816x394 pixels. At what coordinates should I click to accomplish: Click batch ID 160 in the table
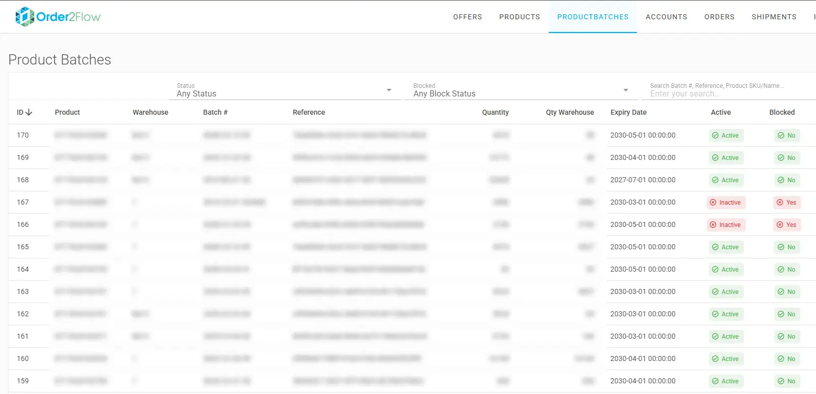click(23, 359)
